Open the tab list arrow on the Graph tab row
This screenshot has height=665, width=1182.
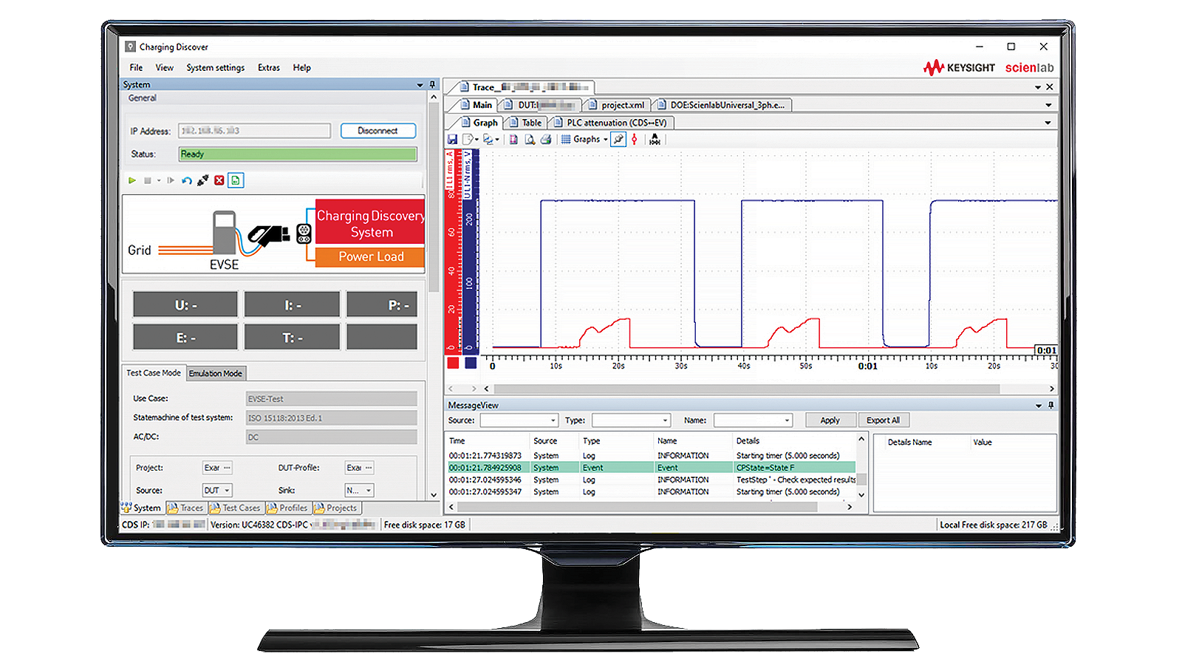click(1048, 123)
